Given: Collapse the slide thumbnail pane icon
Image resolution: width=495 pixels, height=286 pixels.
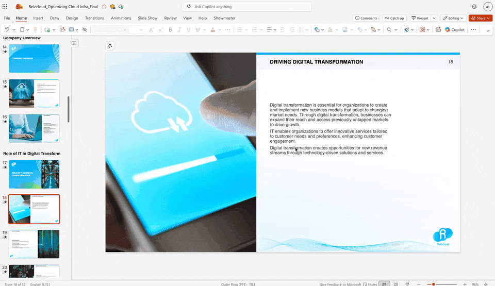Looking at the screenshot, I should coord(74,43).
